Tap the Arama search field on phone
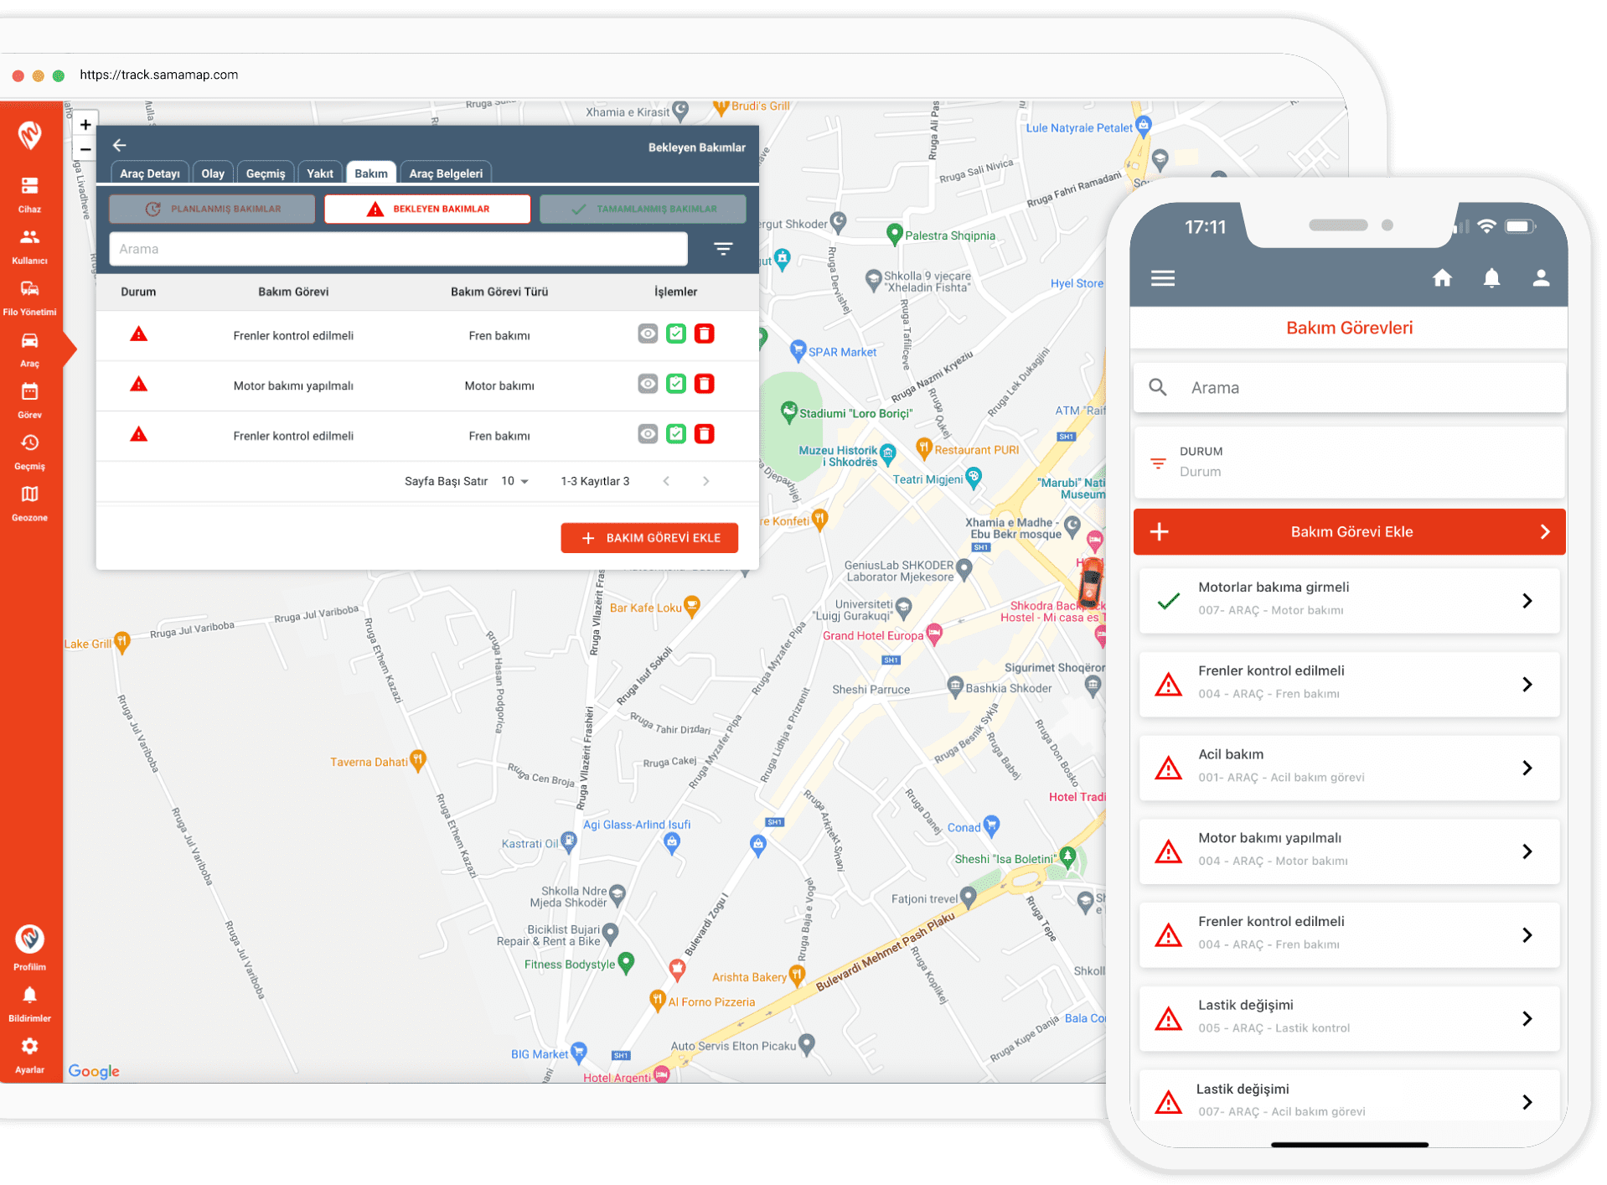Viewport: 1607px width, 1185px height. click(x=1349, y=387)
